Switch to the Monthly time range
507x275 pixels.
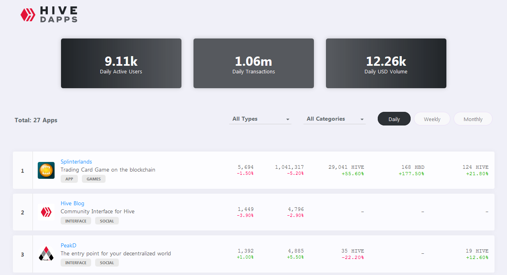click(x=473, y=119)
